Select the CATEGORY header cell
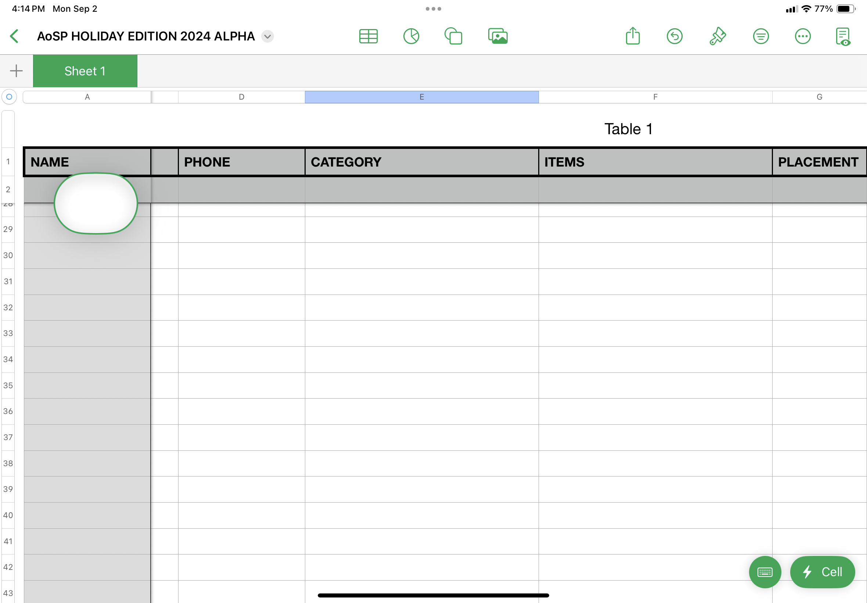 coord(422,162)
